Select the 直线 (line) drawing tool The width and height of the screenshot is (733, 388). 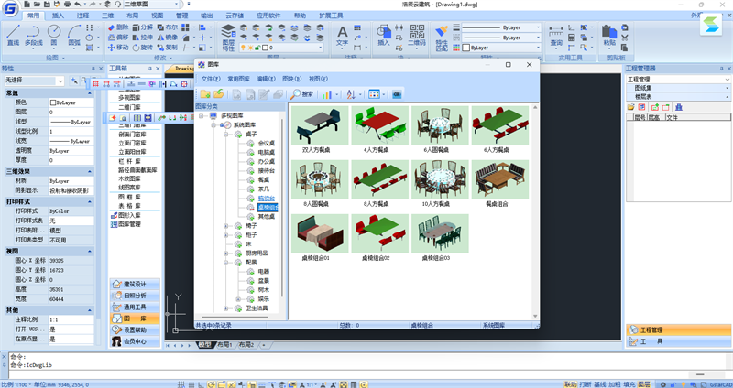point(13,36)
